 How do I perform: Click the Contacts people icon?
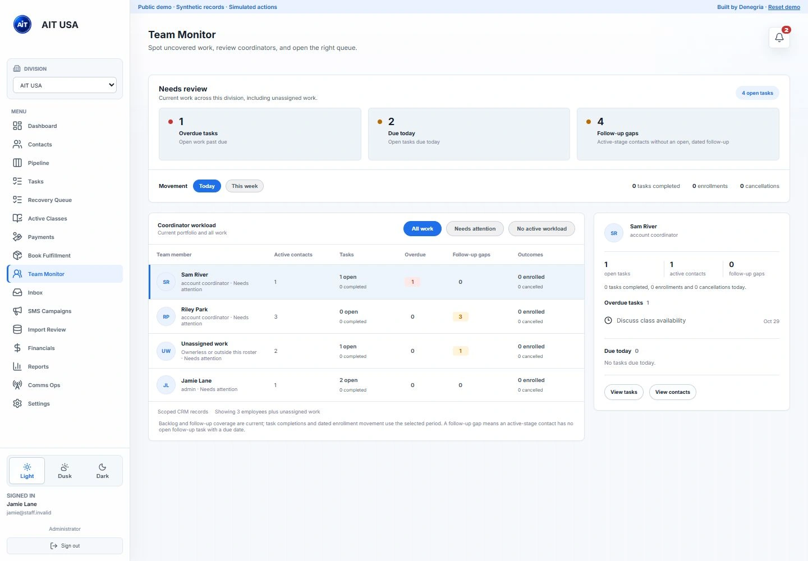[17, 144]
